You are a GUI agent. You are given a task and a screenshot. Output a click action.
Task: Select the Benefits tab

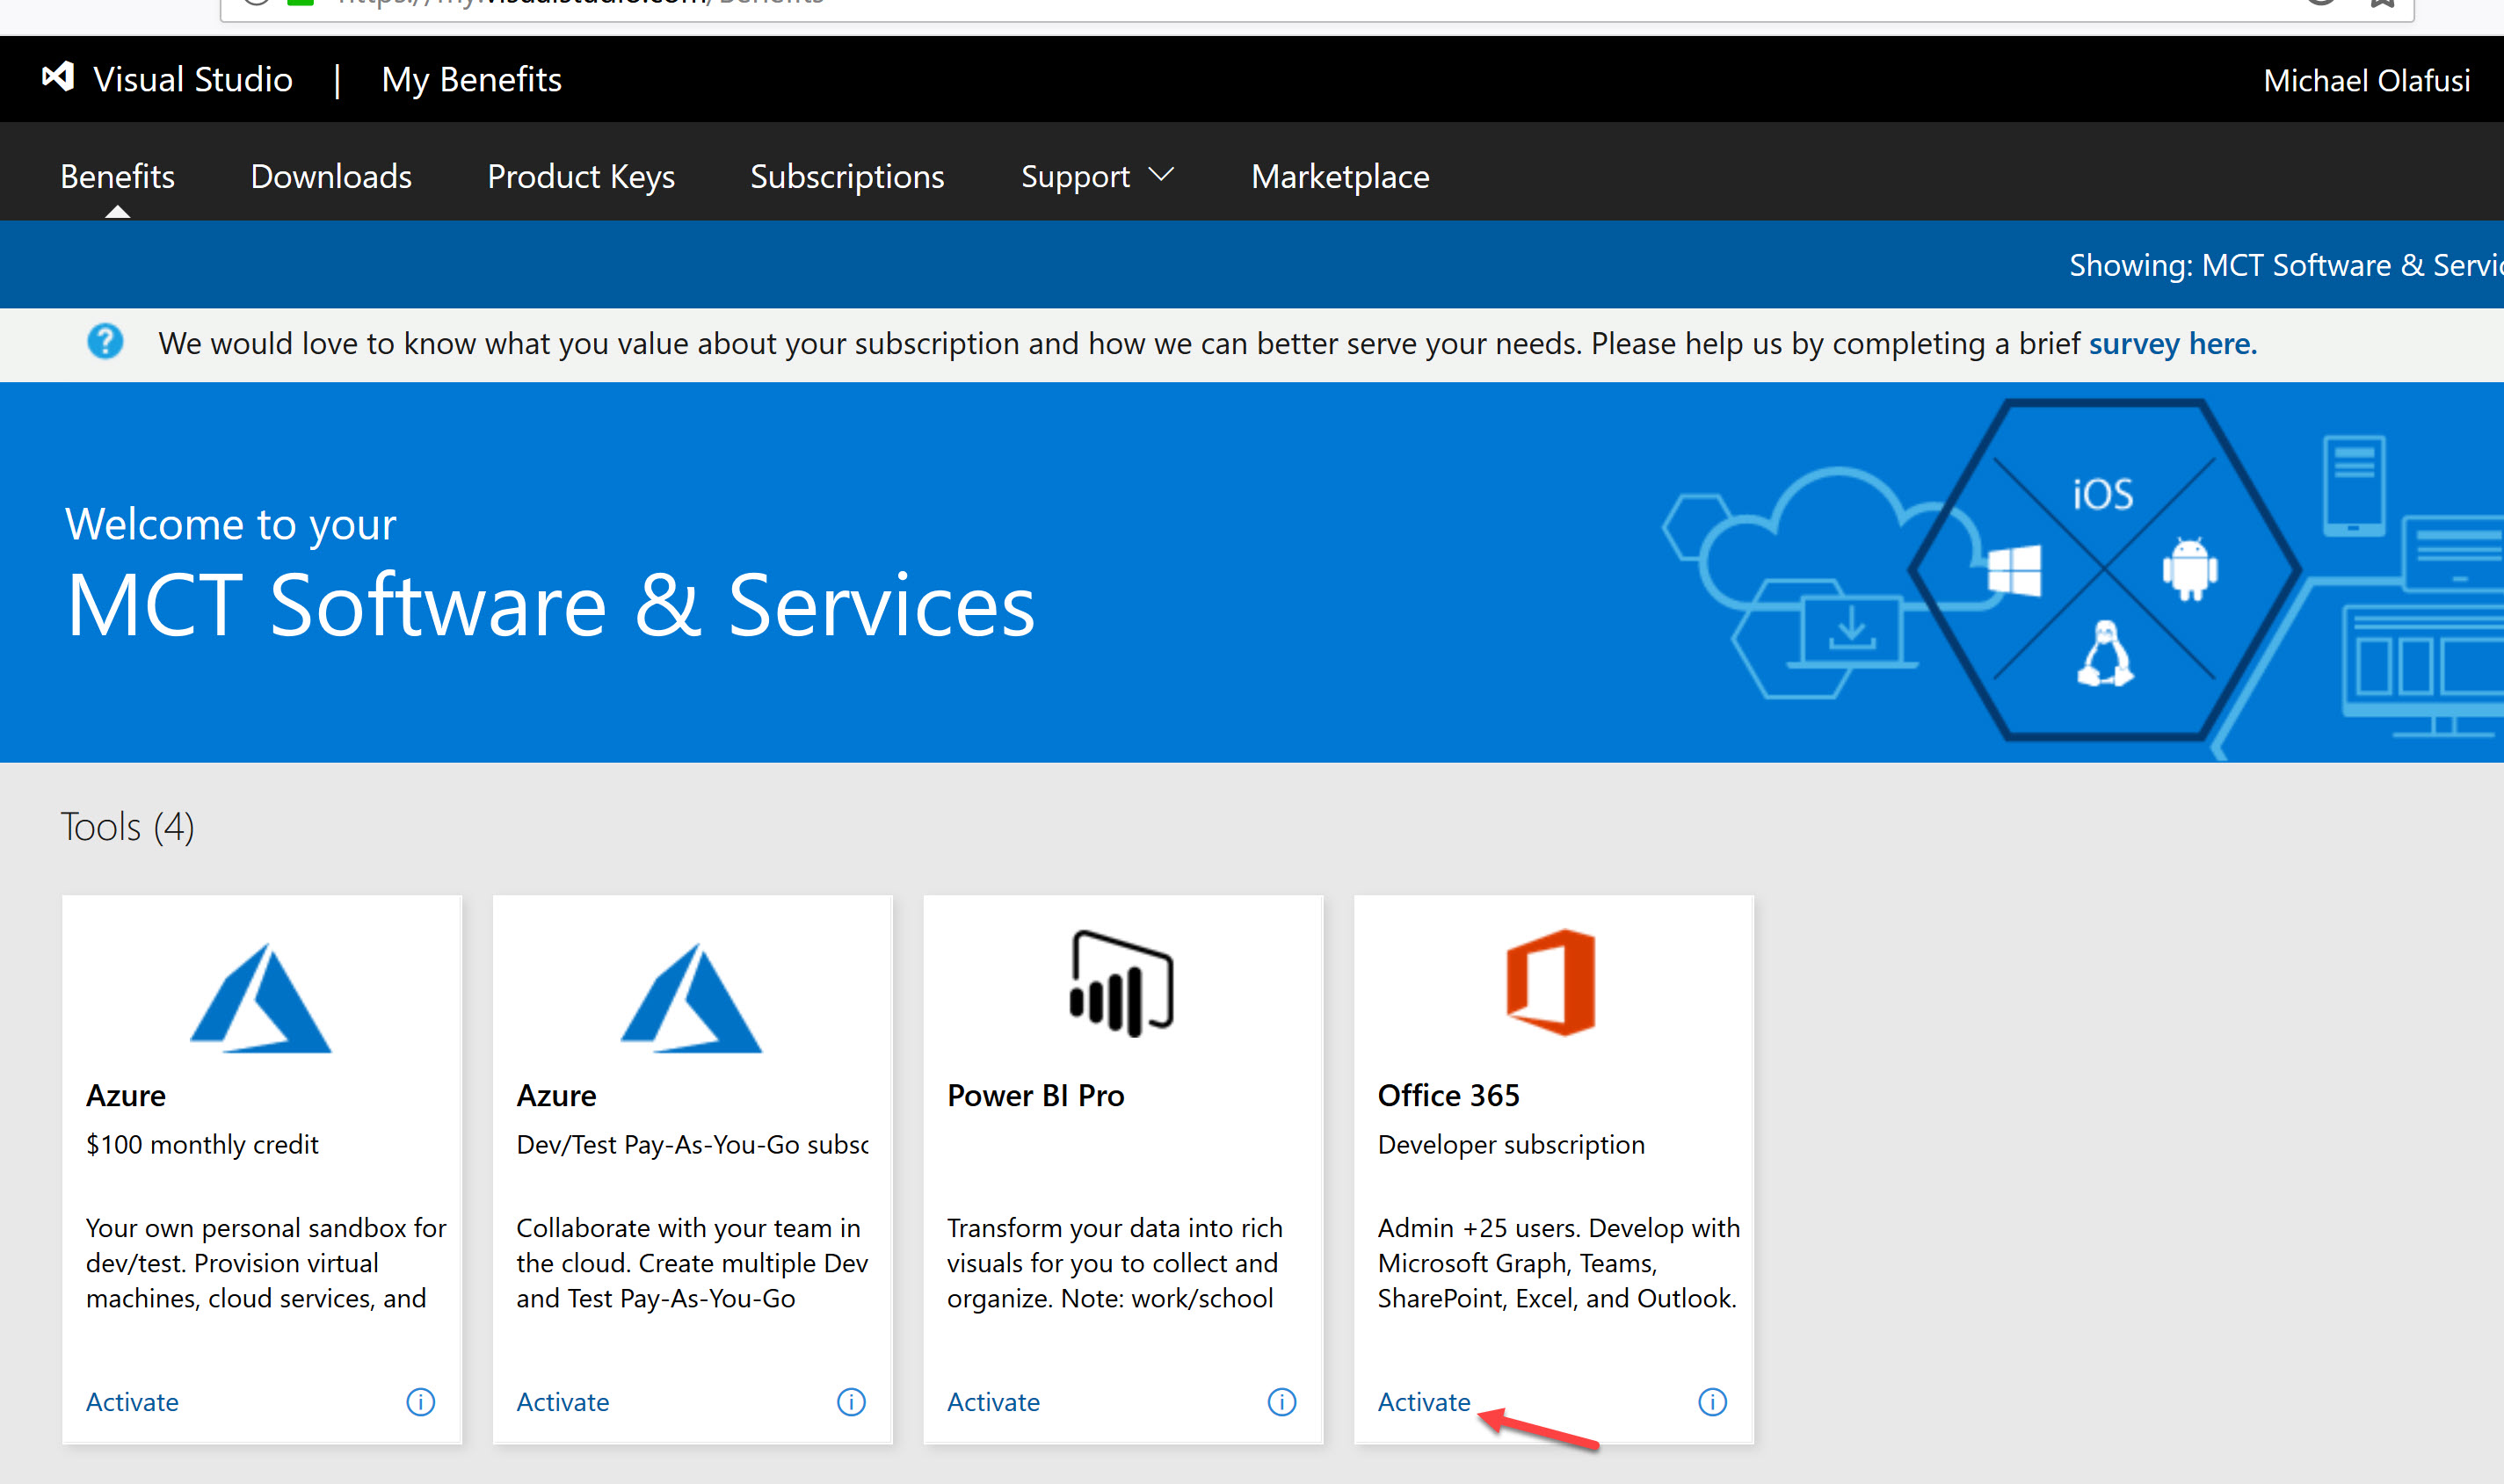tap(119, 175)
